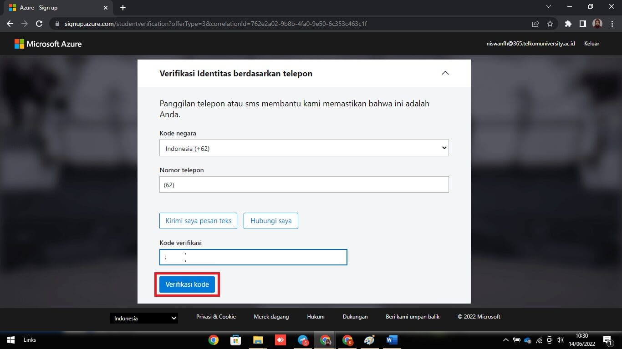Open Google Chrome from the taskbar

pyautogui.click(x=213, y=340)
